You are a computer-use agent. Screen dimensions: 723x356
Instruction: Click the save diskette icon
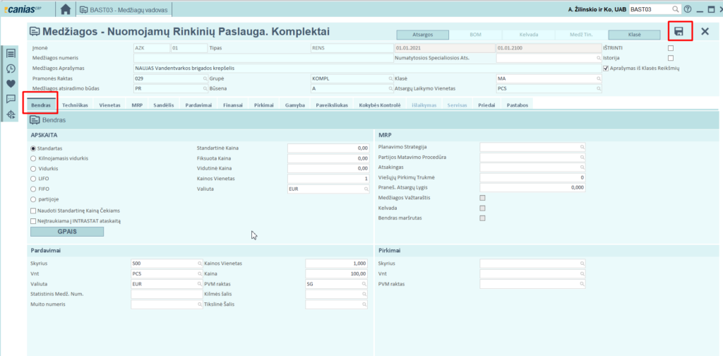pyautogui.click(x=679, y=31)
